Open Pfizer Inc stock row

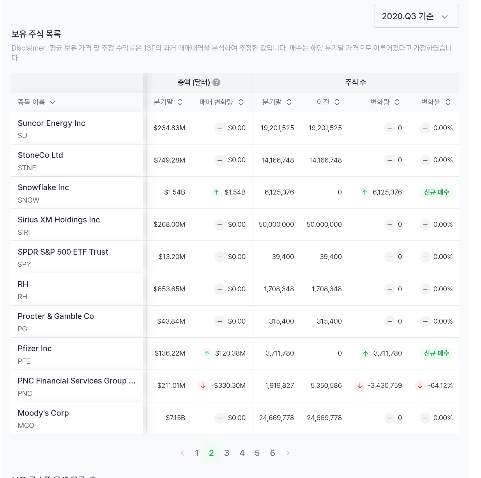(x=235, y=354)
